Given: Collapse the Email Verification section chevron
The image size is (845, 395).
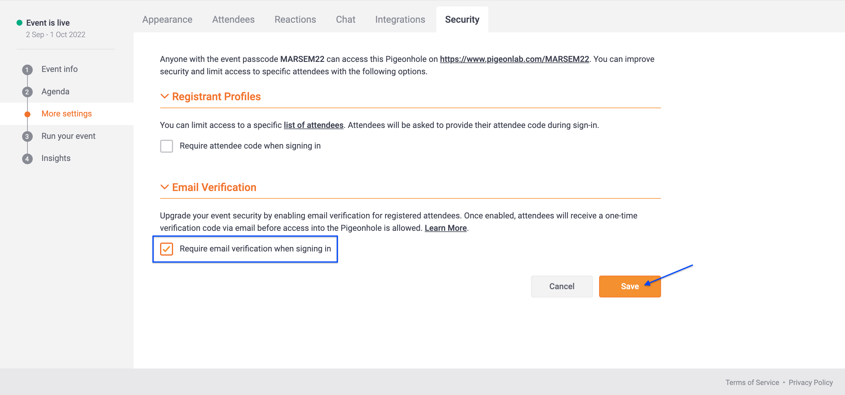Looking at the screenshot, I should pyautogui.click(x=164, y=187).
